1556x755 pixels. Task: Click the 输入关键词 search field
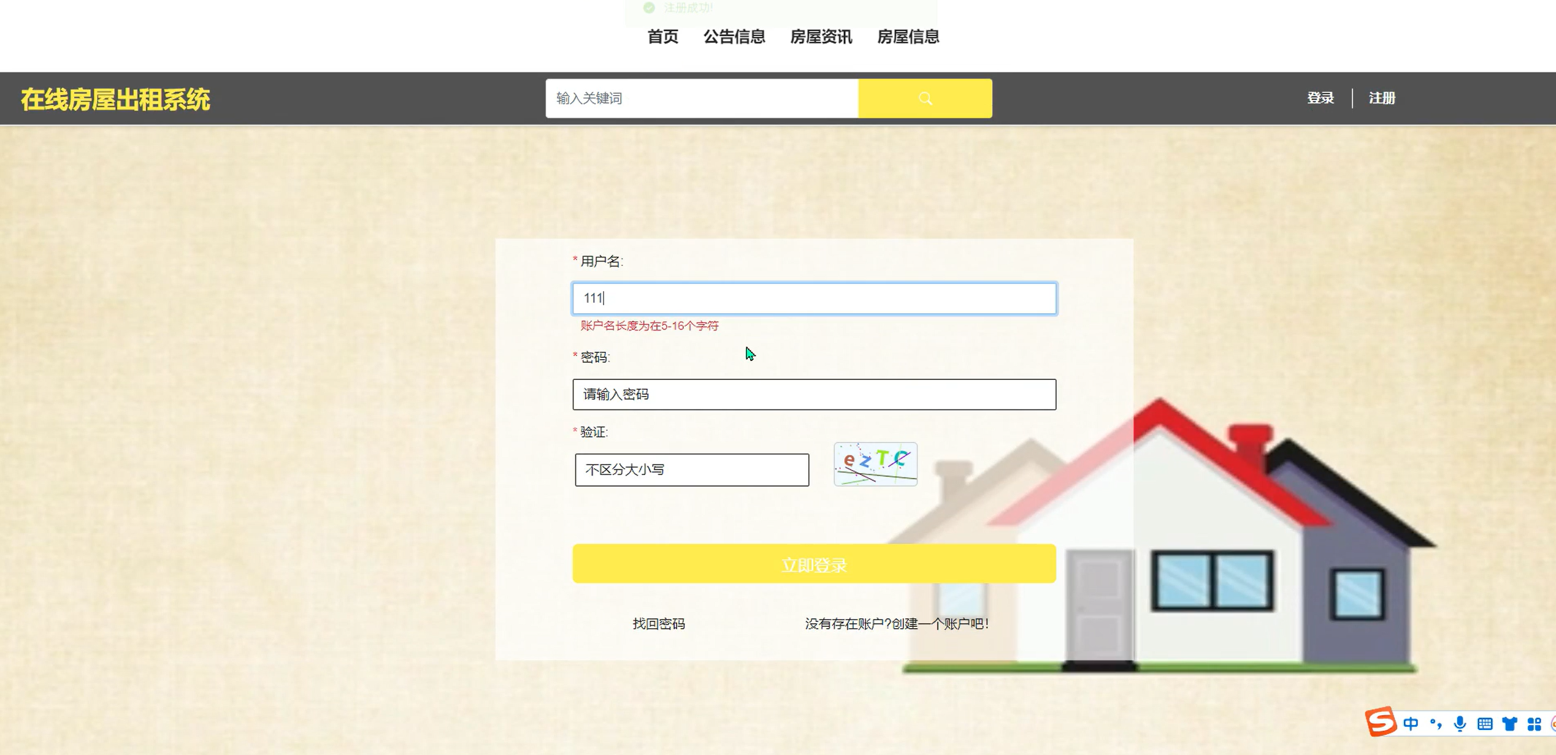click(702, 98)
